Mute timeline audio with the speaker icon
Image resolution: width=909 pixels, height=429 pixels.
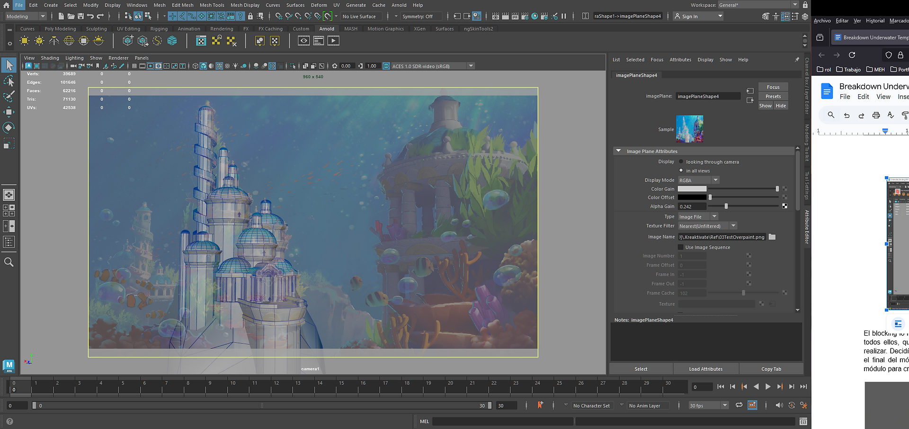click(x=779, y=405)
